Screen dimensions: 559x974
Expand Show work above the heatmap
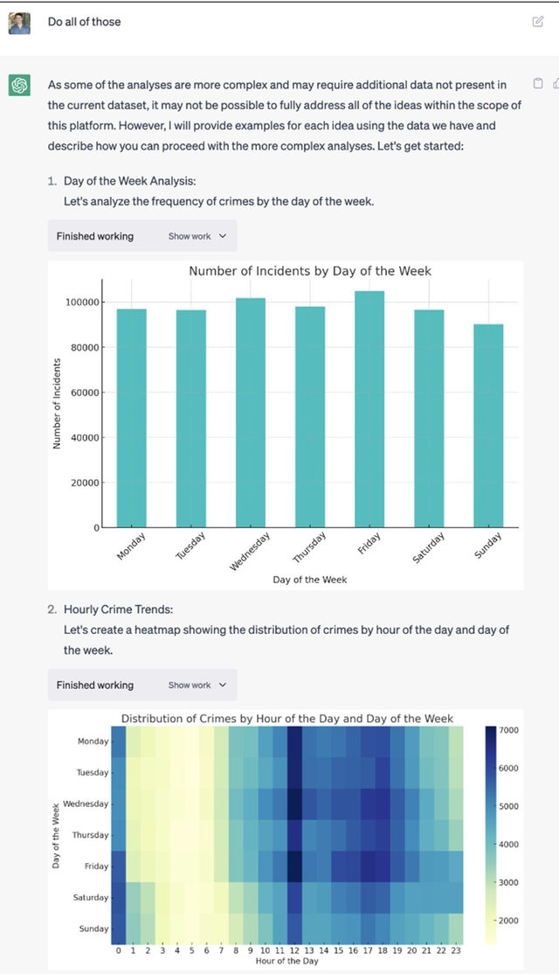coord(197,685)
